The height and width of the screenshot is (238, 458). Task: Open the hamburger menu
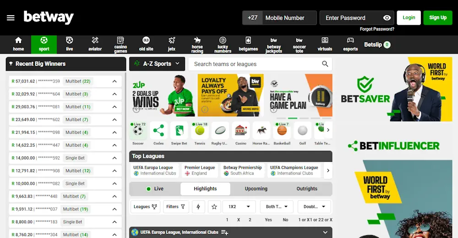pyautogui.click(x=11, y=18)
